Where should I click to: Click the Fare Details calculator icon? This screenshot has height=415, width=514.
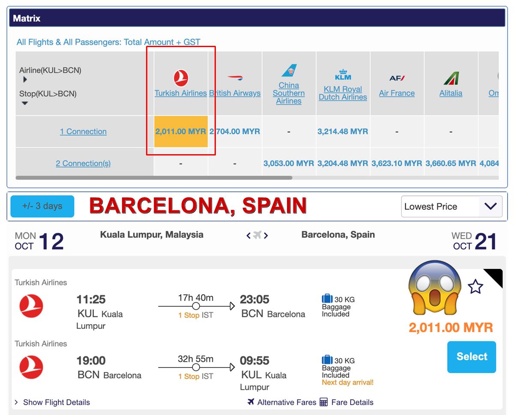pyautogui.click(x=324, y=402)
